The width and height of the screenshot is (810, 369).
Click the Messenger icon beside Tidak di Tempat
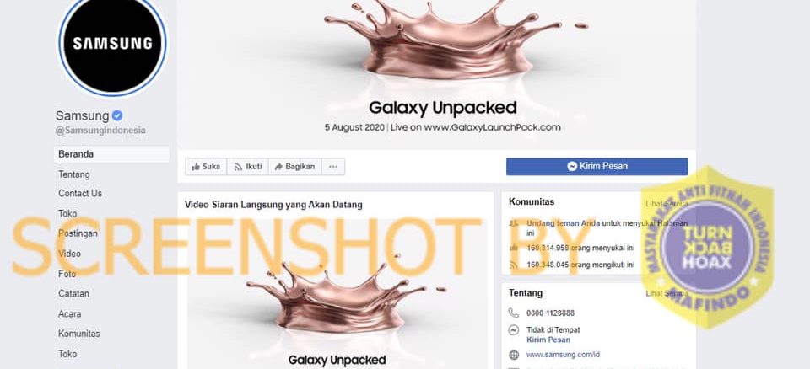(x=514, y=329)
